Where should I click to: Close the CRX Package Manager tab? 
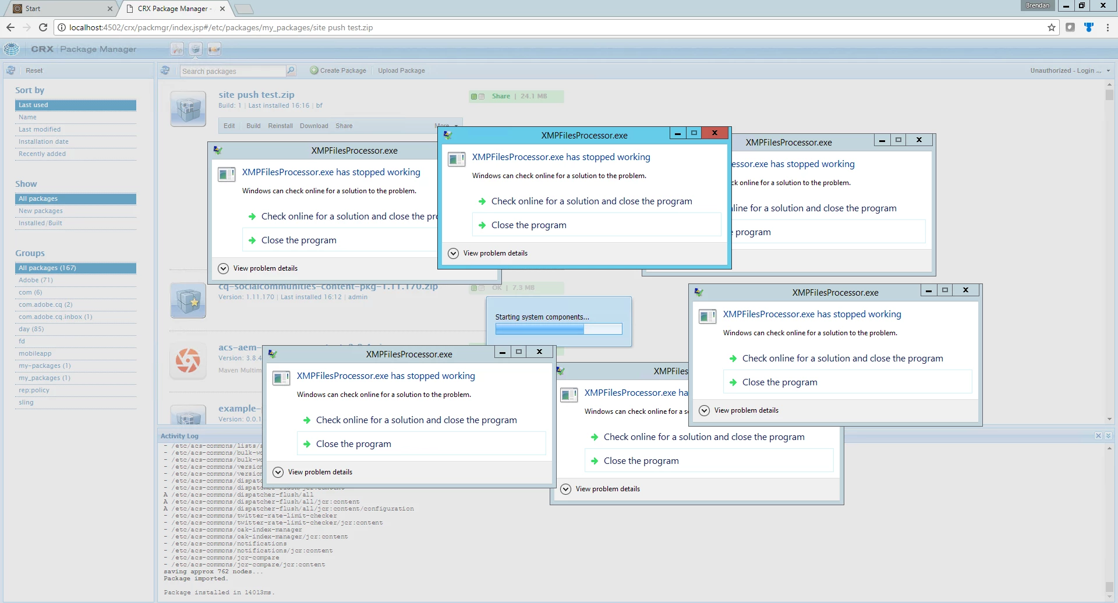(222, 9)
